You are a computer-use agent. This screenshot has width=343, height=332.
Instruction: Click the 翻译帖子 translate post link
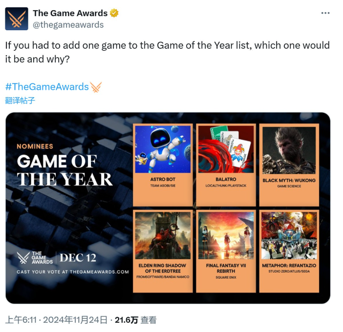click(20, 101)
